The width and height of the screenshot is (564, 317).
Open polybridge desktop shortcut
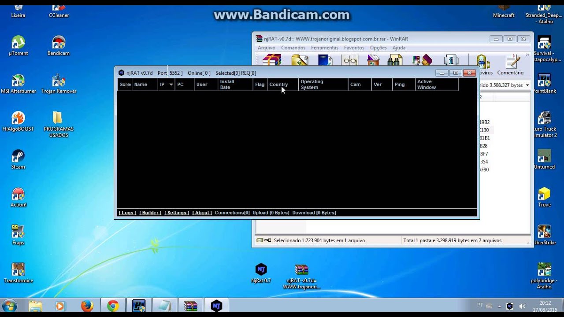coord(544,276)
